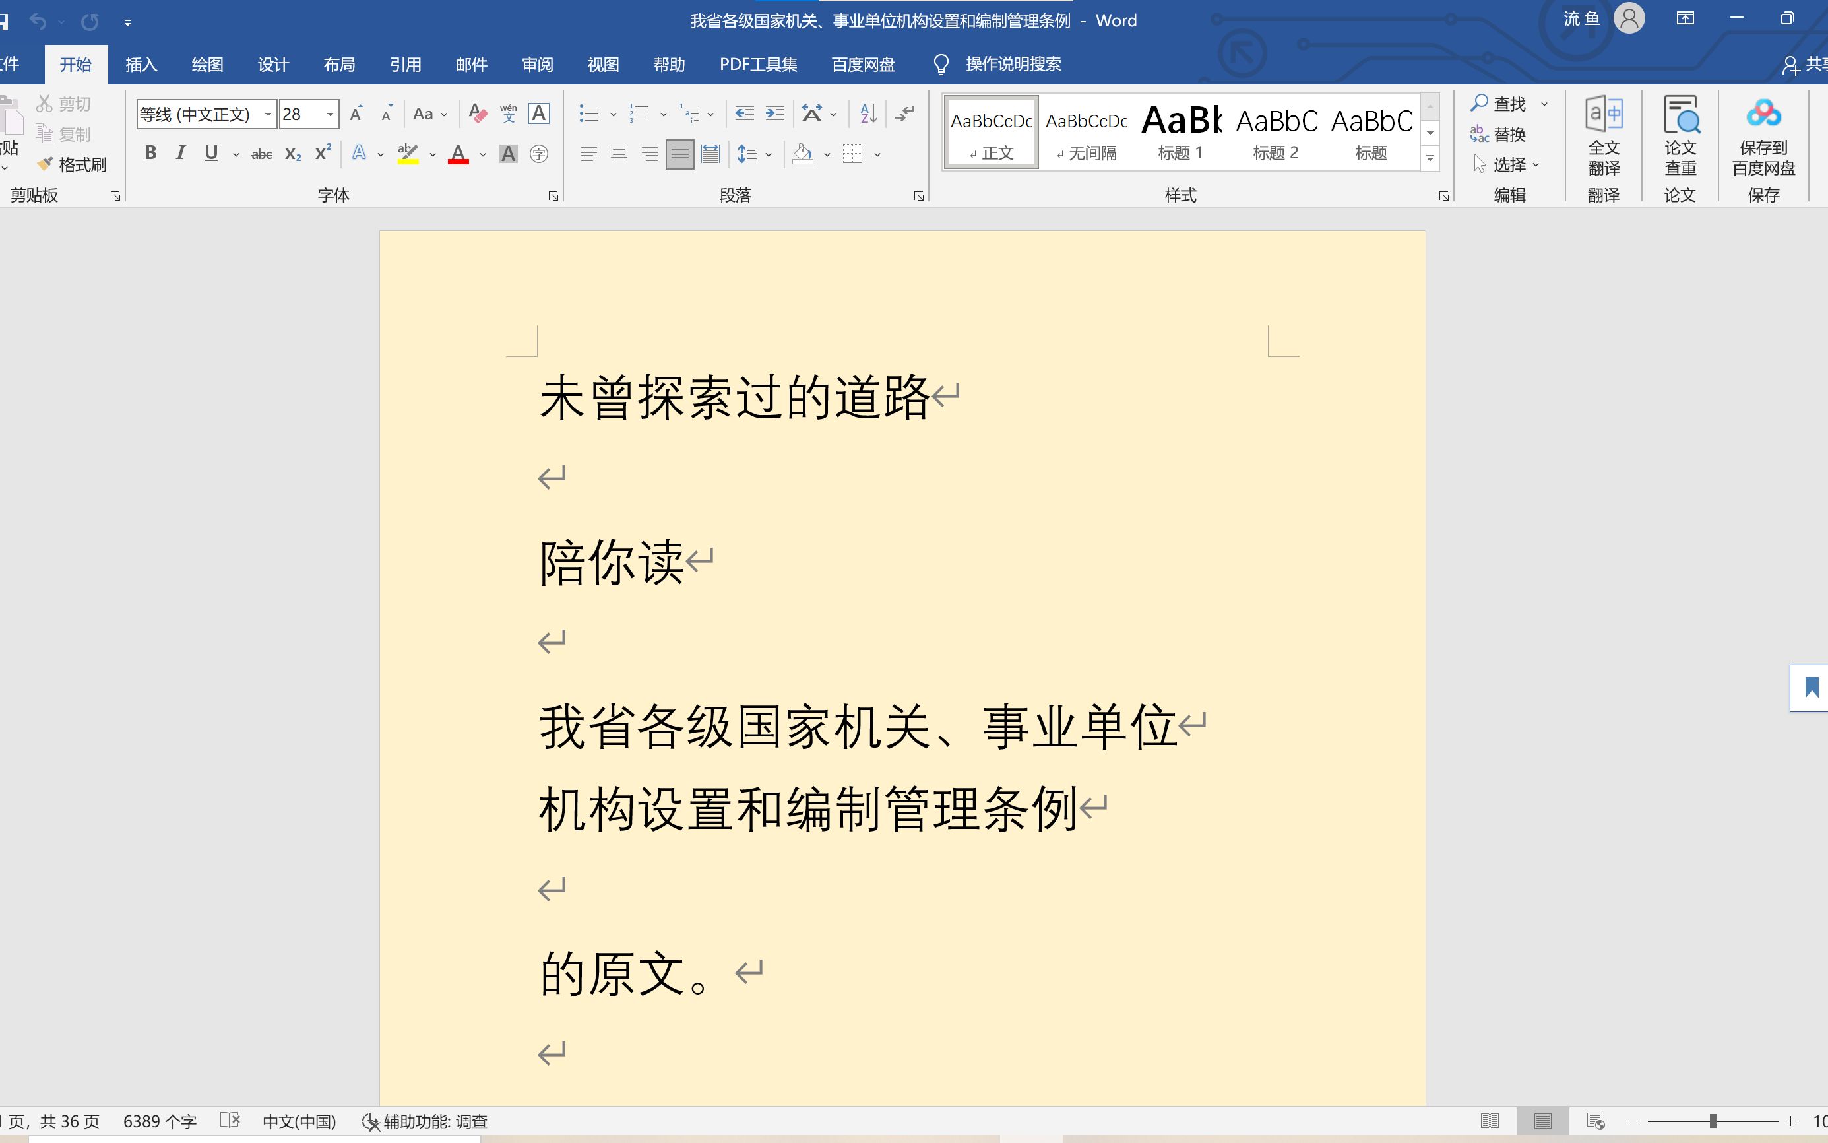The image size is (1828, 1143).
Task: Toggle bold formatting
Action: click(x=150, y=154)
